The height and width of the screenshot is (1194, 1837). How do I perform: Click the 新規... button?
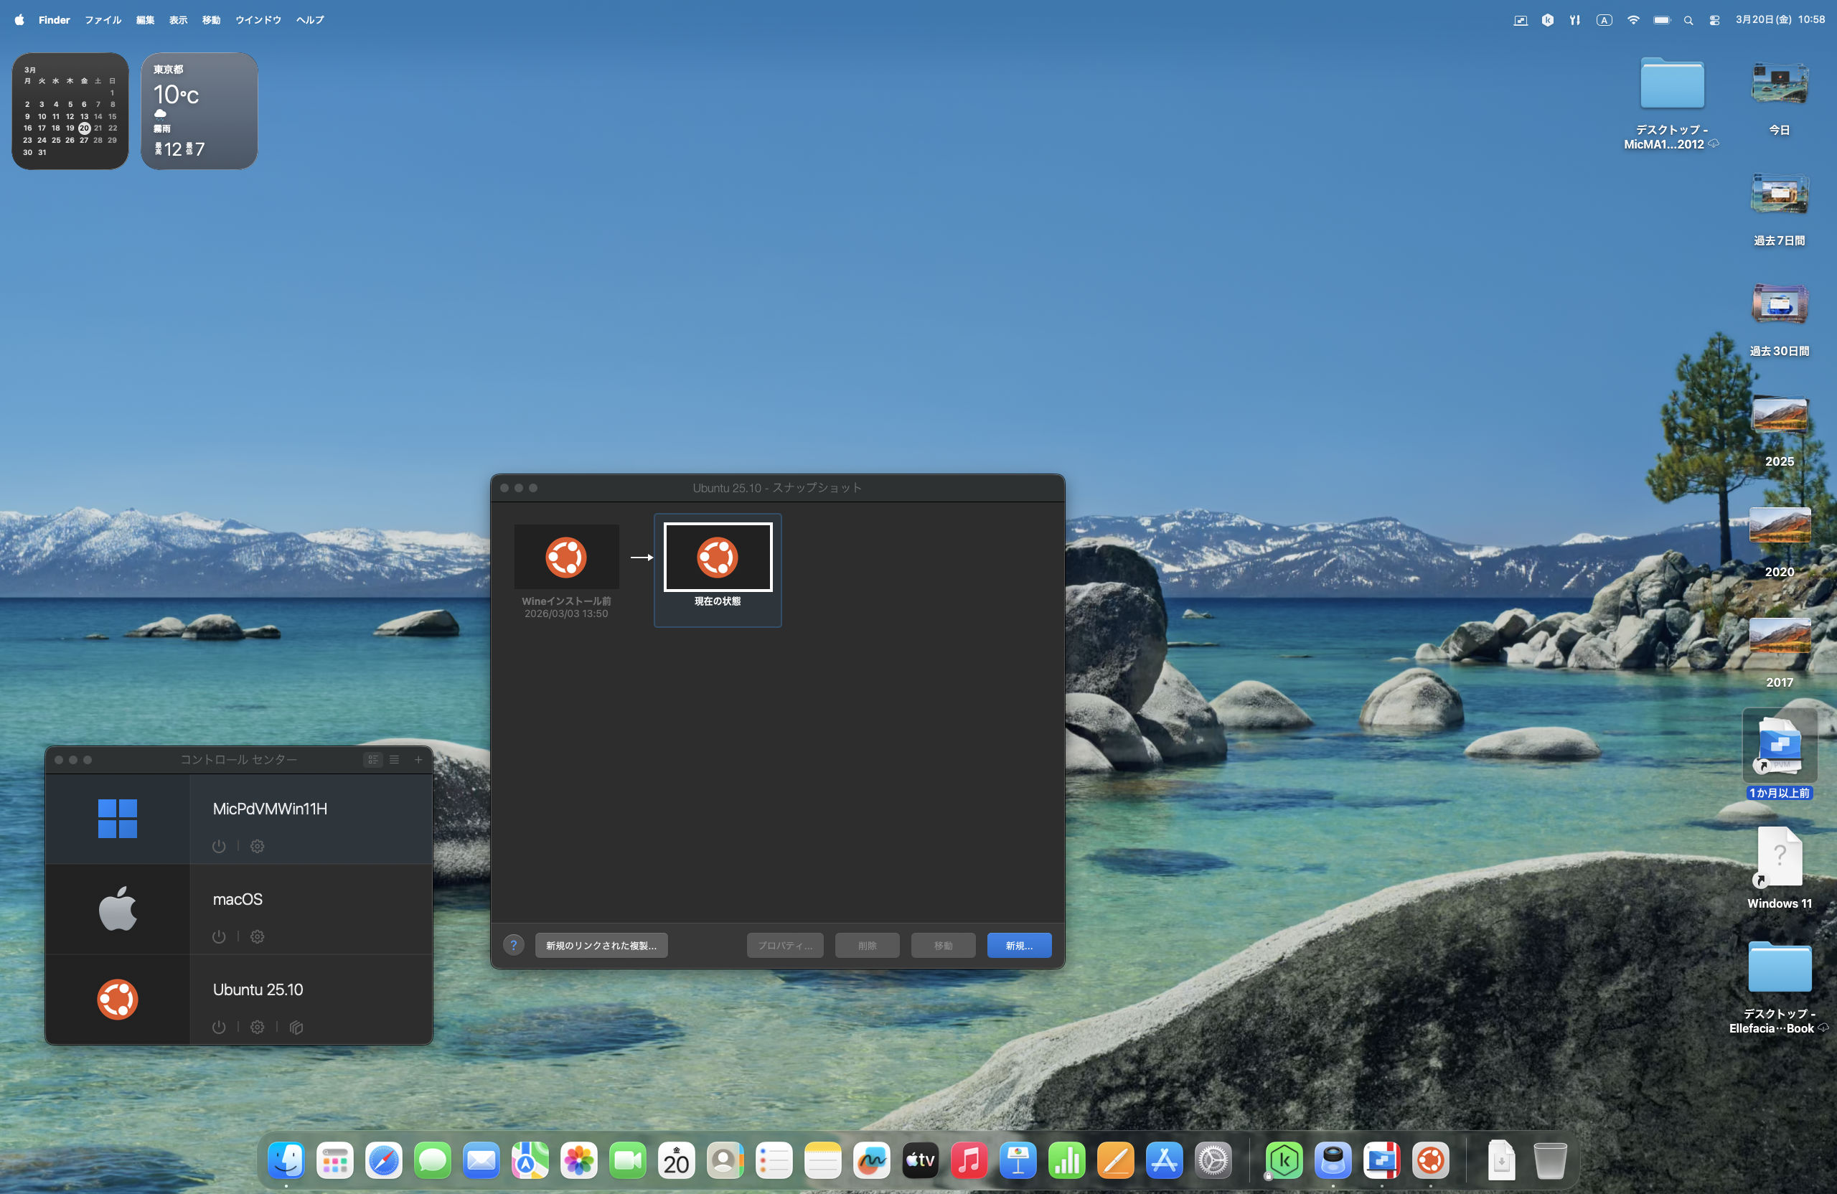tap(1018, 945)
